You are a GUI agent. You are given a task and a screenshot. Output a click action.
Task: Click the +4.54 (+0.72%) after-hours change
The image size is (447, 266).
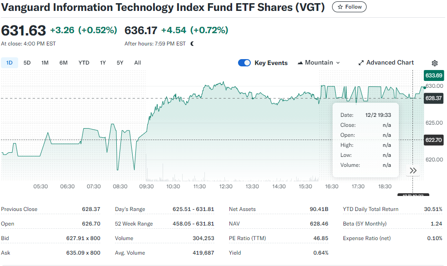pos(195,30)
